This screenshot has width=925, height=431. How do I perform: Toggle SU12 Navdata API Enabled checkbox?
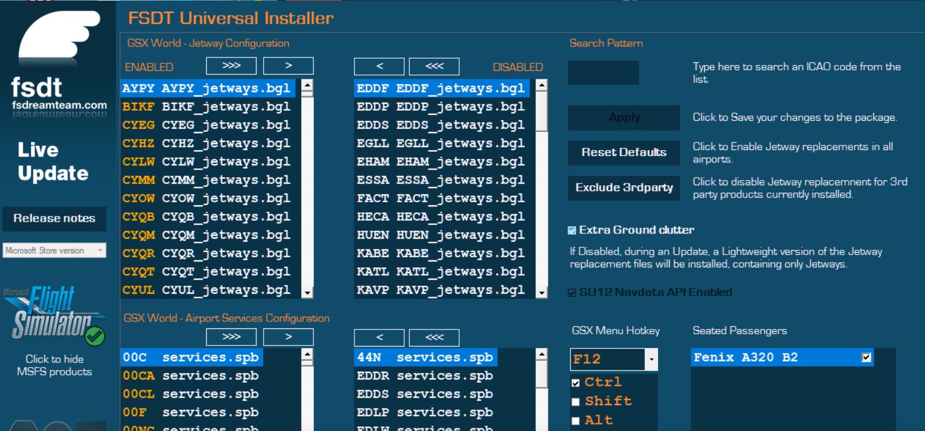[572, 293]
